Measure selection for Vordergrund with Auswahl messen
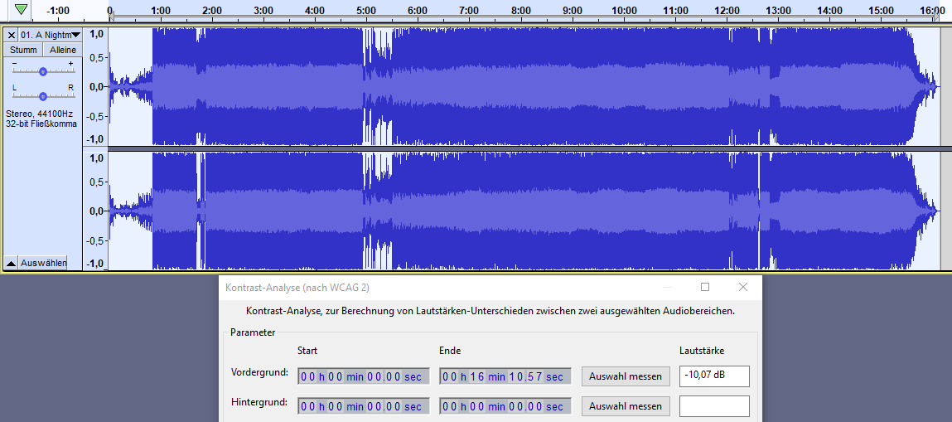The height and width of the screenshot is (422, 952). tap(626, 376)
